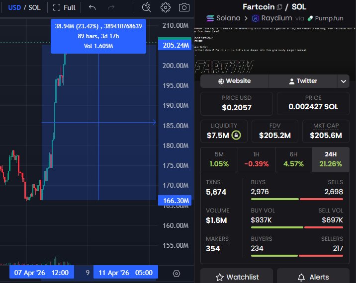
Task: Visit the token Website
Action: point(235,81)
